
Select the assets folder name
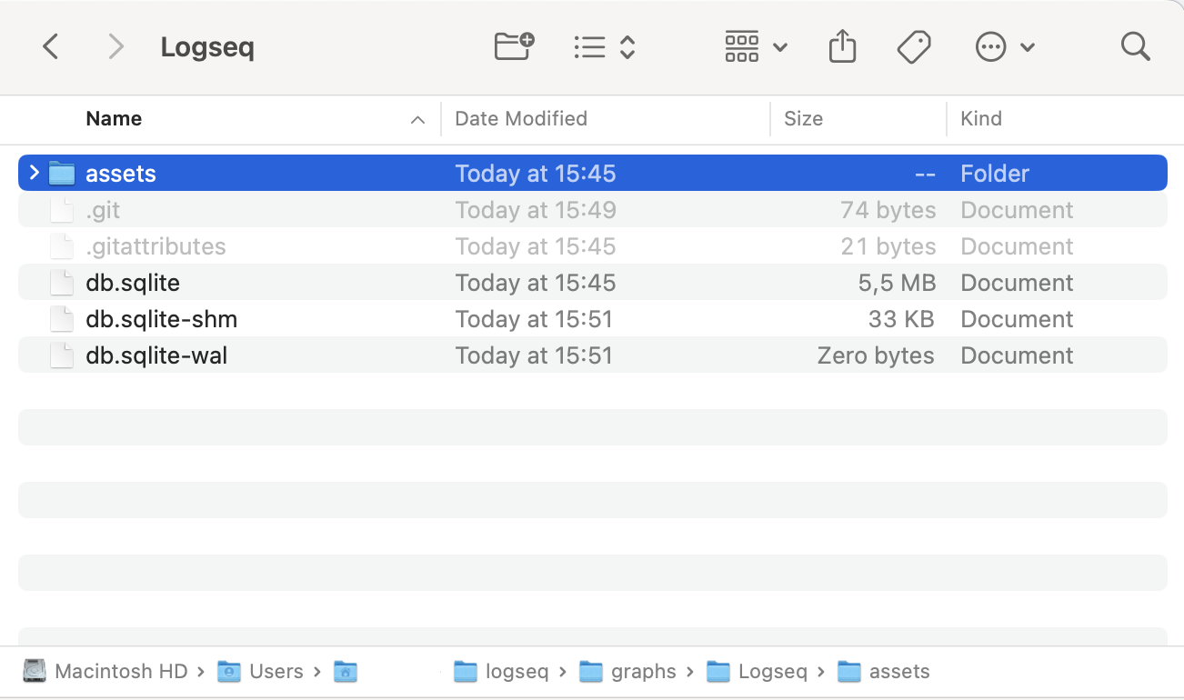121,174
